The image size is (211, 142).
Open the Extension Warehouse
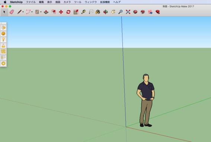coord(143,12)
